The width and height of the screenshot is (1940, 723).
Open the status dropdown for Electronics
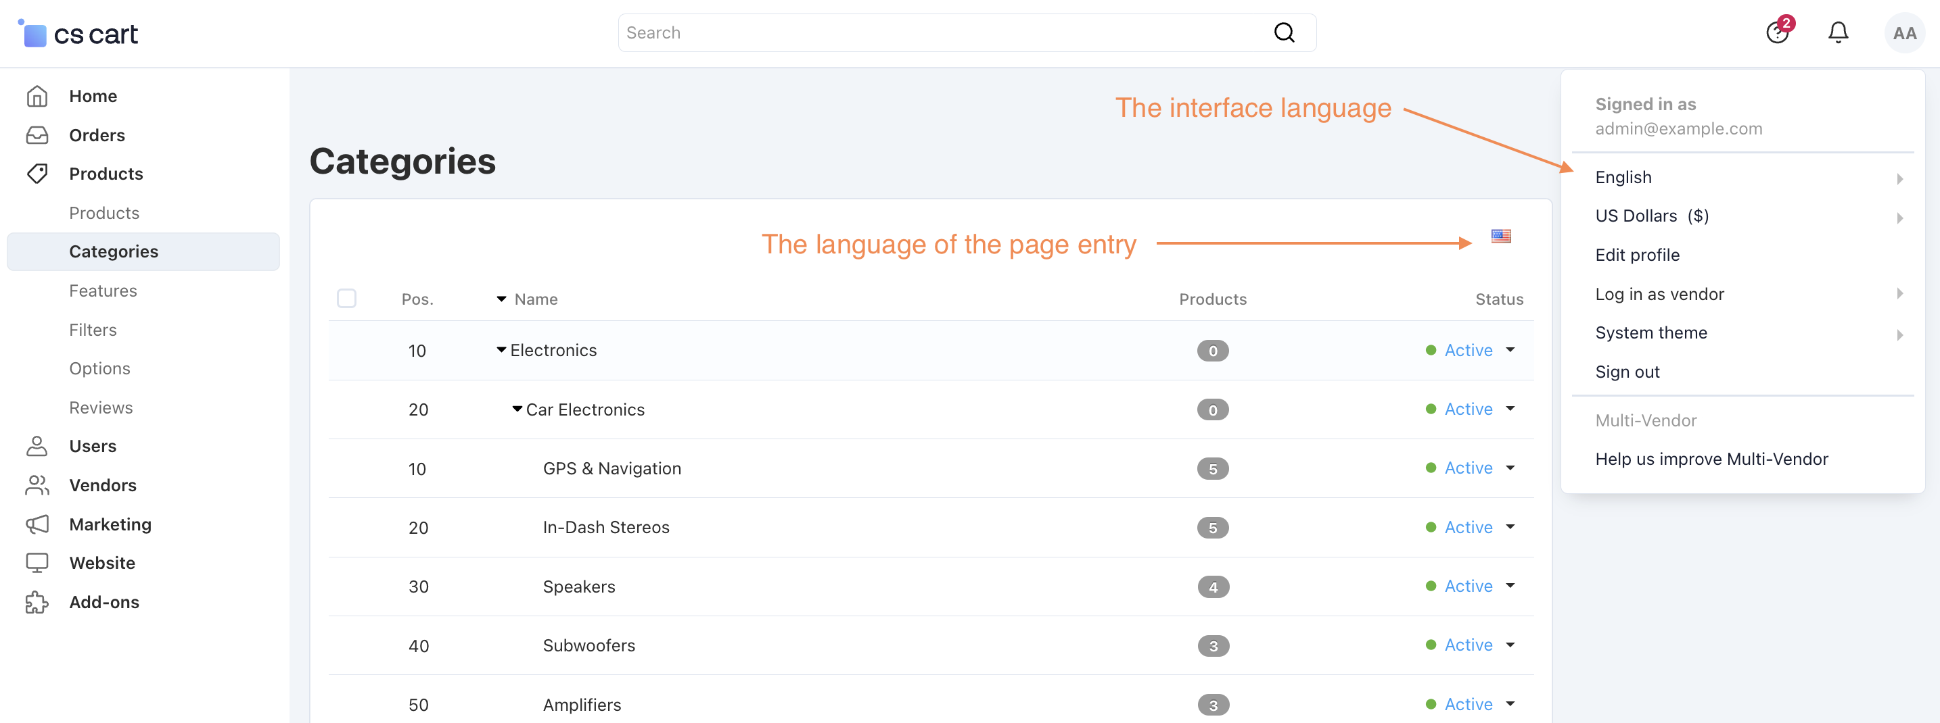[x=1510, y=350]
